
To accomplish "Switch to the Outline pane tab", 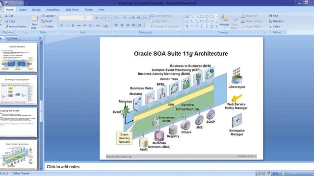I will [12, 38].
